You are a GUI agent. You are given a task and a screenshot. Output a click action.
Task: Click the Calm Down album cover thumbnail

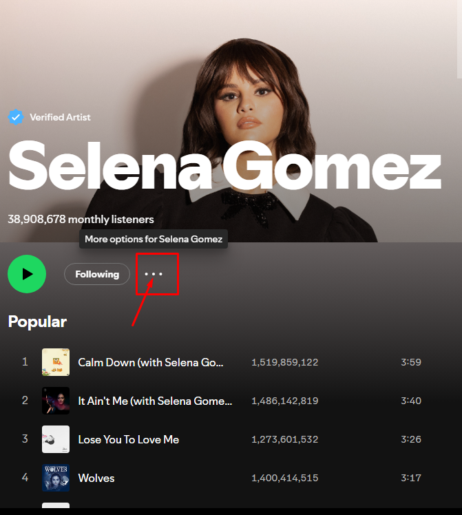click(56, 362)
